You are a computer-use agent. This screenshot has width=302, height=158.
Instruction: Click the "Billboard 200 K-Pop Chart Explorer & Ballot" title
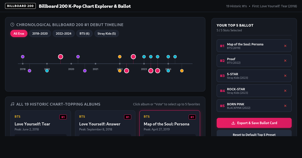pos(85,6)
